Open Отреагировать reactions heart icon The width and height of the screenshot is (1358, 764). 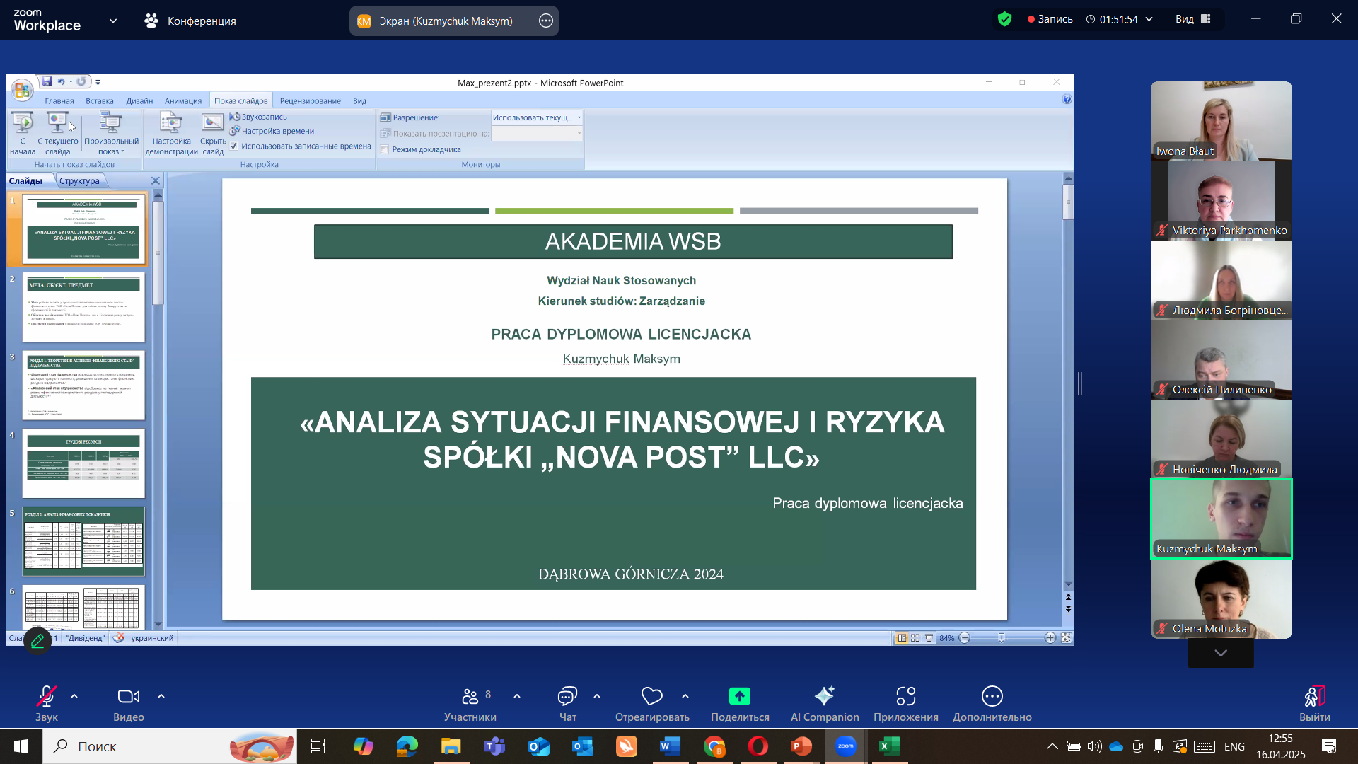(651, 697)
